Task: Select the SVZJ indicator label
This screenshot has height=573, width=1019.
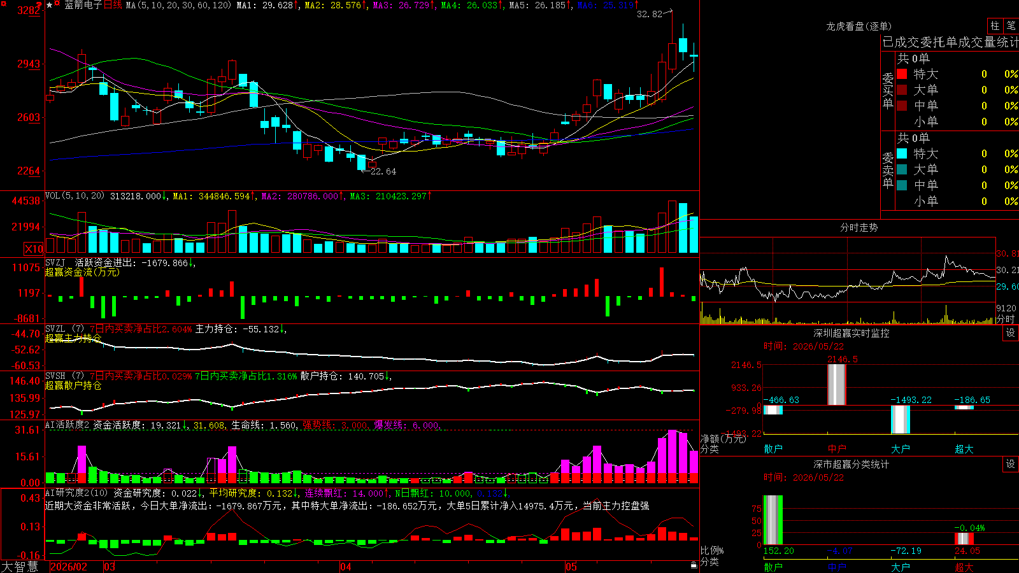Action: tap(55, 262)
